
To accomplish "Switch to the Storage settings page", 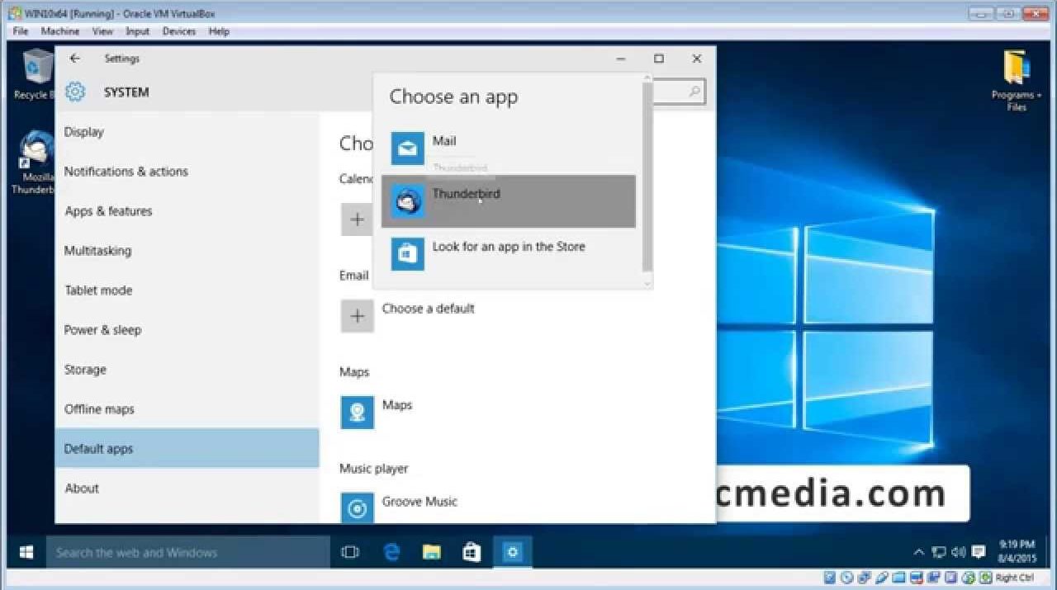I will (85, 370).
